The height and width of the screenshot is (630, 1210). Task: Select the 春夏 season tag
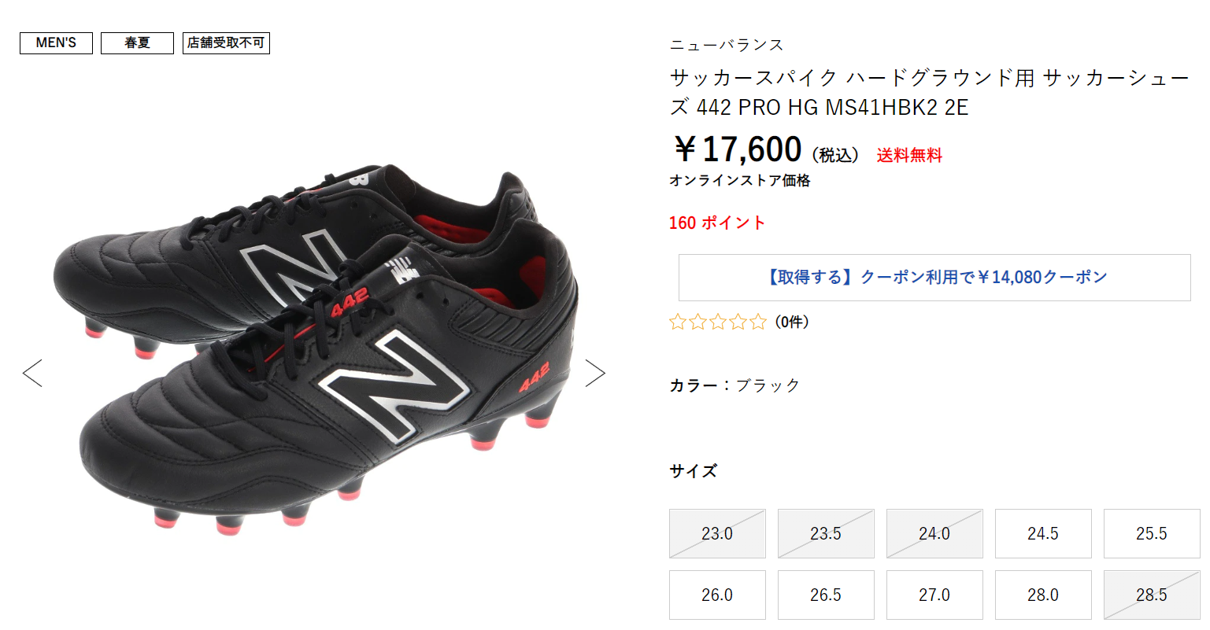[x=137, y=43]
